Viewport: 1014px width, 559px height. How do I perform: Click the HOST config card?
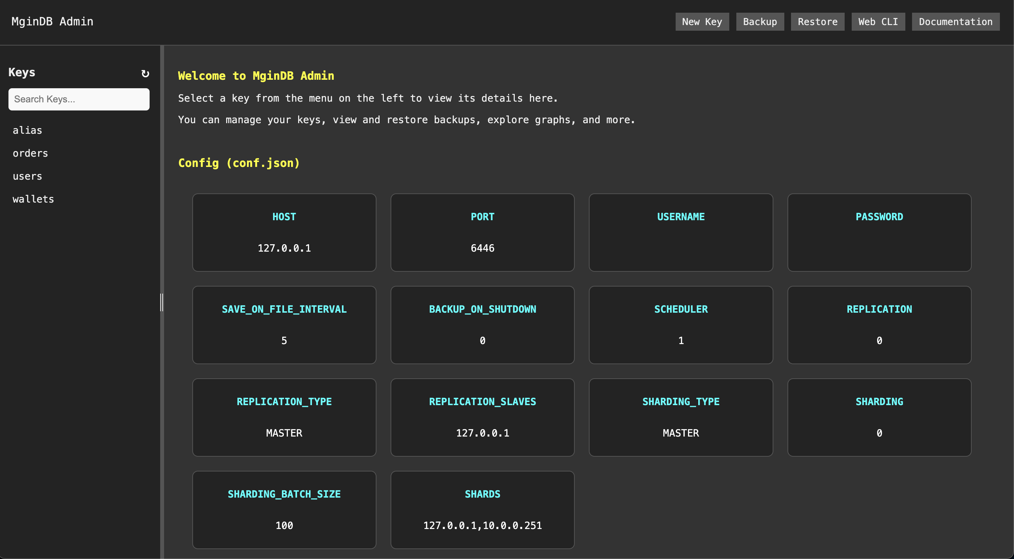pos(284,232)
